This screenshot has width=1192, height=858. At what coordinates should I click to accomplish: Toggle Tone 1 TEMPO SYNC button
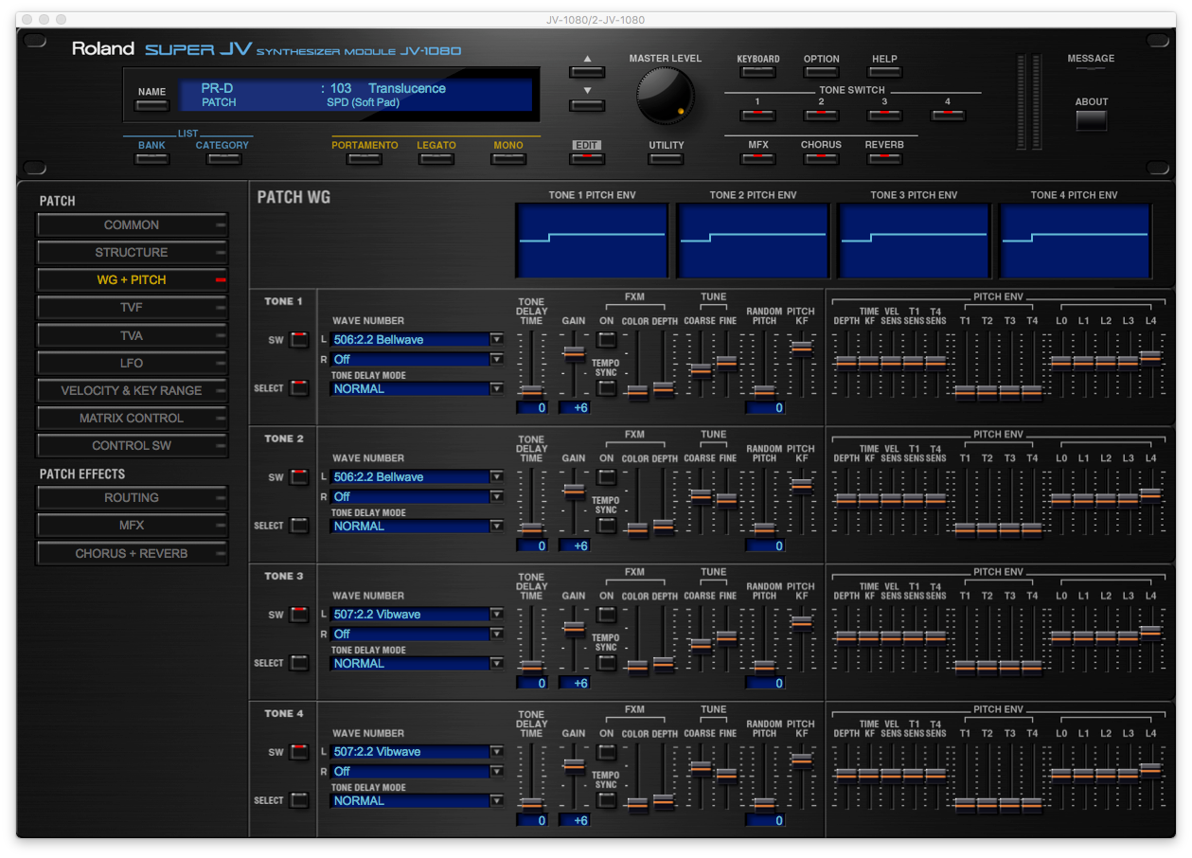pos(606,388)
